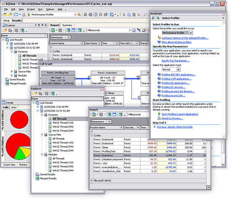Click the Paste clipboard icon in main toolbar
The height and width of the screenshot is (199, 231).
pos(134,15)
